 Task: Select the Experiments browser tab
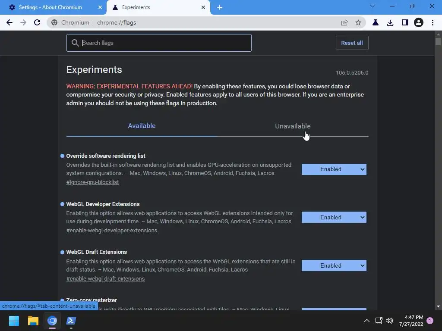pyautogui.click(x=158, y=7)
